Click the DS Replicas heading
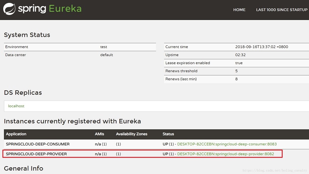The image size is (309, 174). point(23,93)
